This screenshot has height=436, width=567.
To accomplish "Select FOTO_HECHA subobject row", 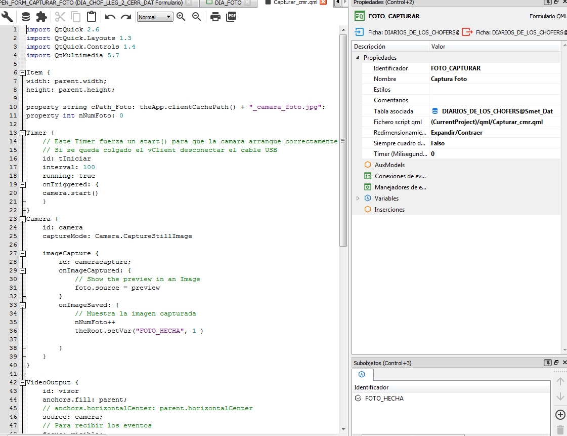I will click(451, 399).
